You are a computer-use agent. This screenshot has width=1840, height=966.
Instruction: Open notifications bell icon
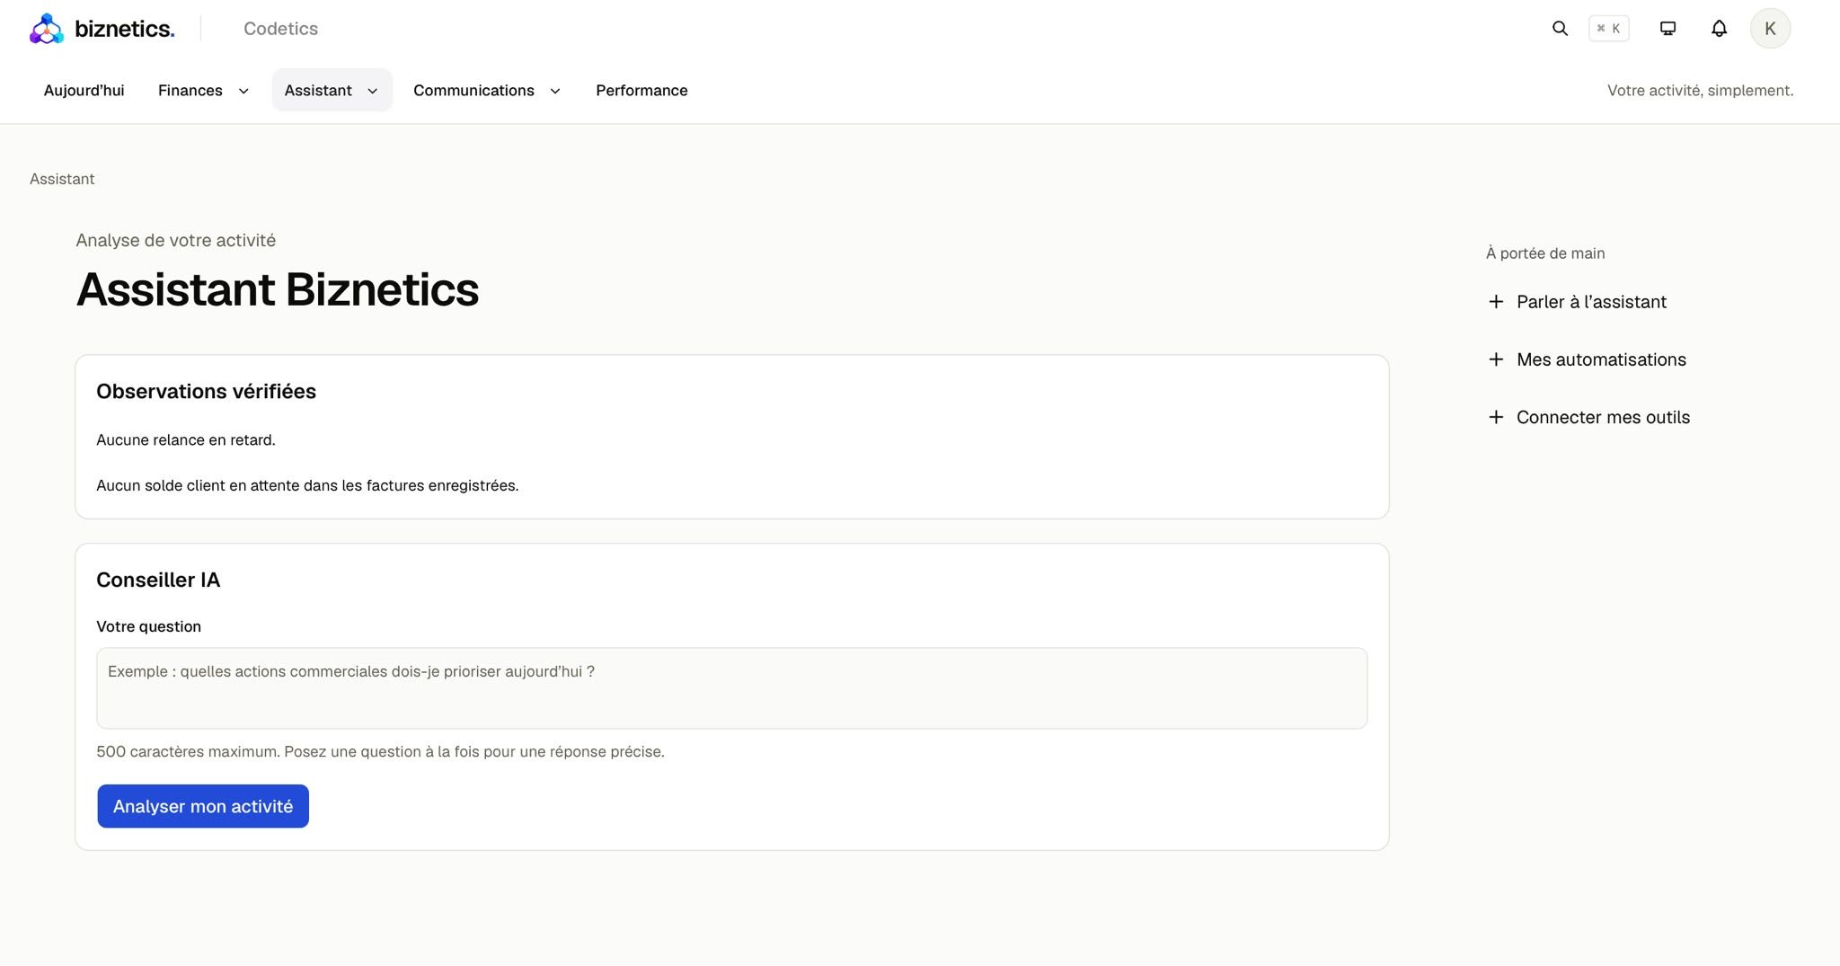pyautogui.click(x=1719, y=29)
